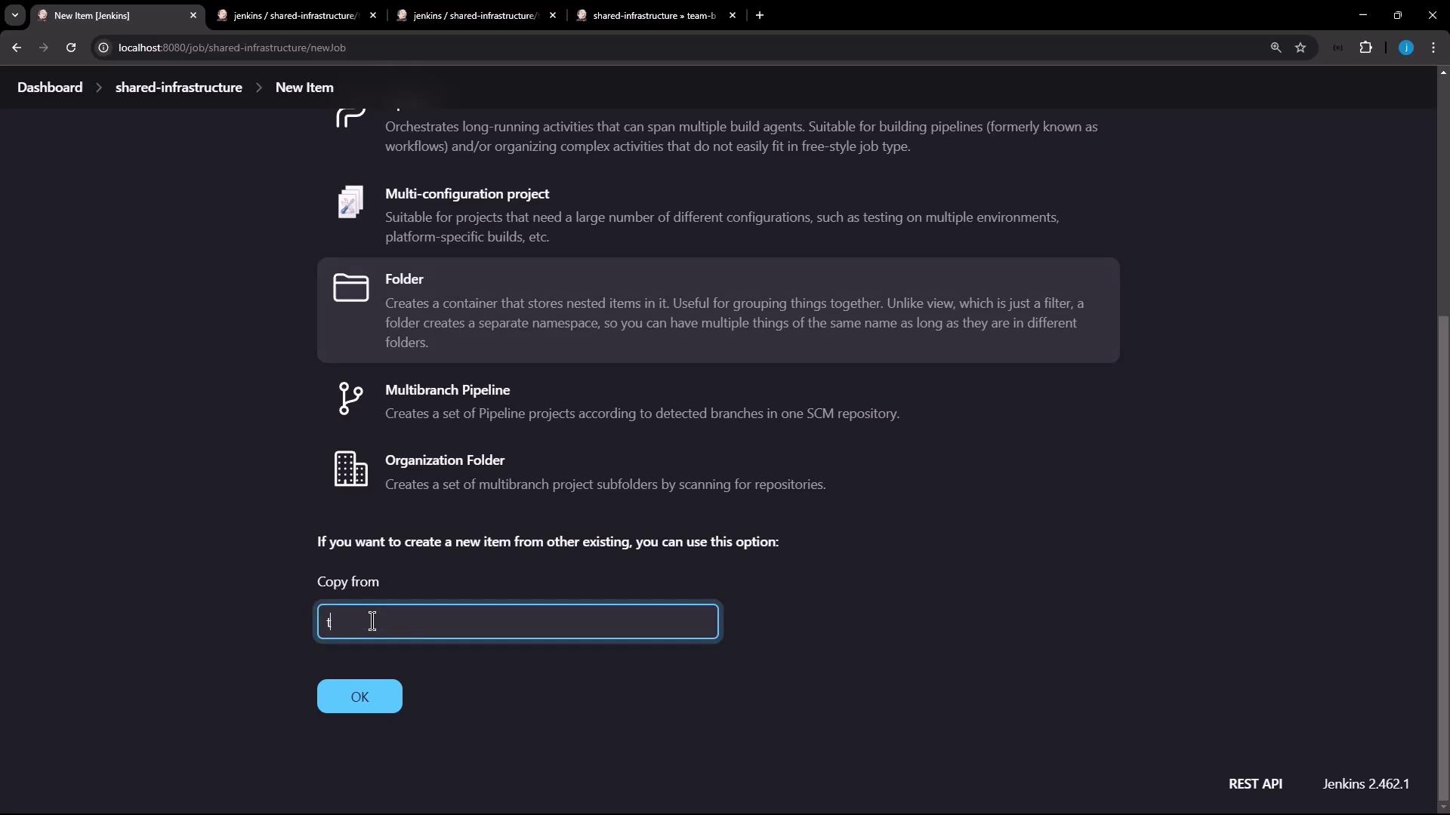1450x815 pixels.
Task: Click the Pipeline item icon
Action: click(350, 118)
